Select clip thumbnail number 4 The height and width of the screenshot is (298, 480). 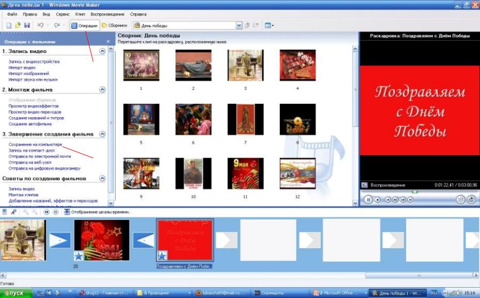coord(298,65)
